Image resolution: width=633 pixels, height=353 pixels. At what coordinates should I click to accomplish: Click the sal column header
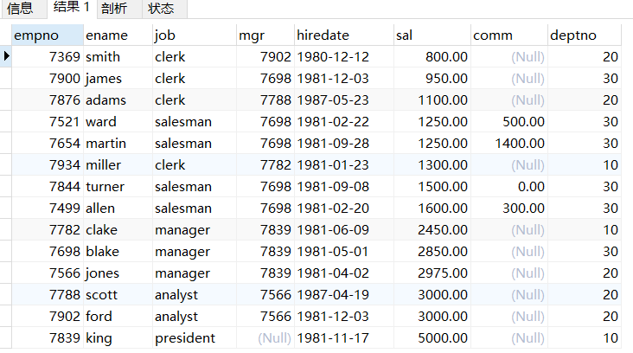[431, 35]
